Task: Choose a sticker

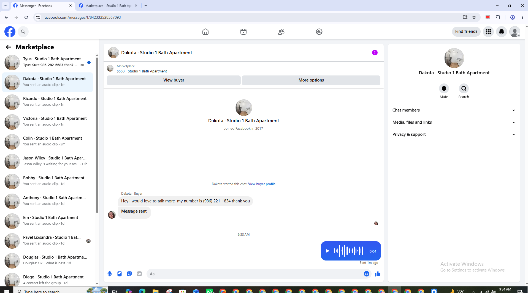Action: click(x=129, y=274)
